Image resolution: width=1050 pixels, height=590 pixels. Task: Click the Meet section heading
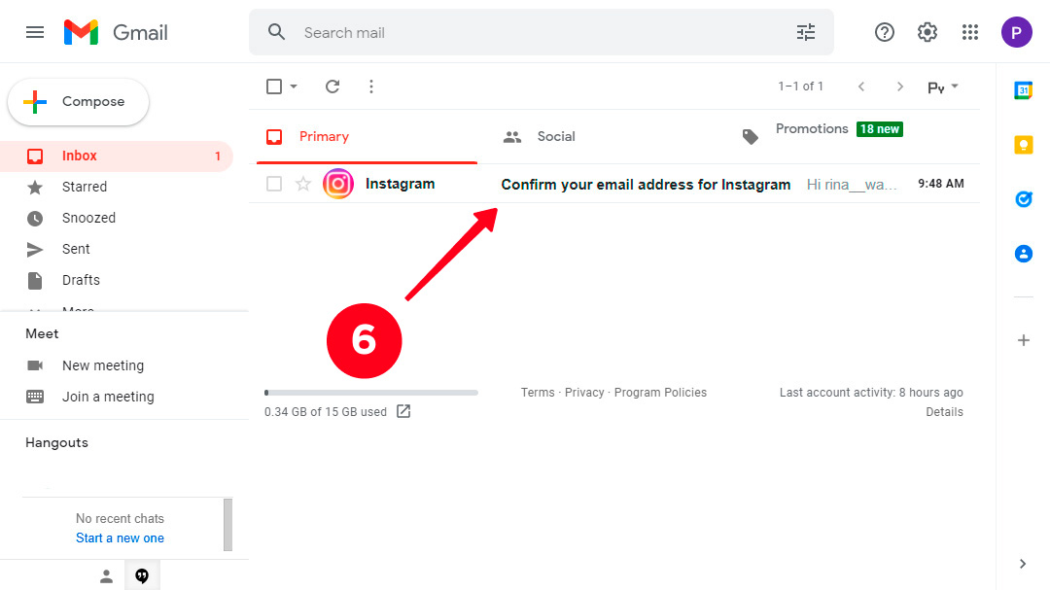point(42,333)
